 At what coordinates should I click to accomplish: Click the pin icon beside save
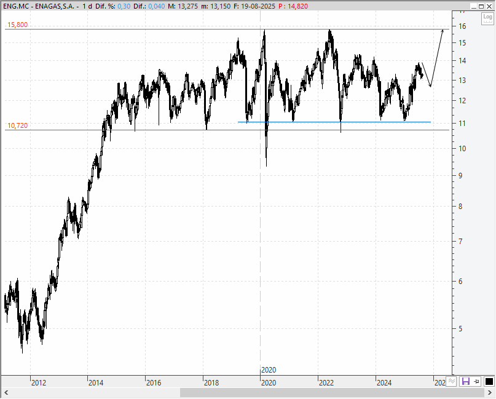click(x=476, y=382)
